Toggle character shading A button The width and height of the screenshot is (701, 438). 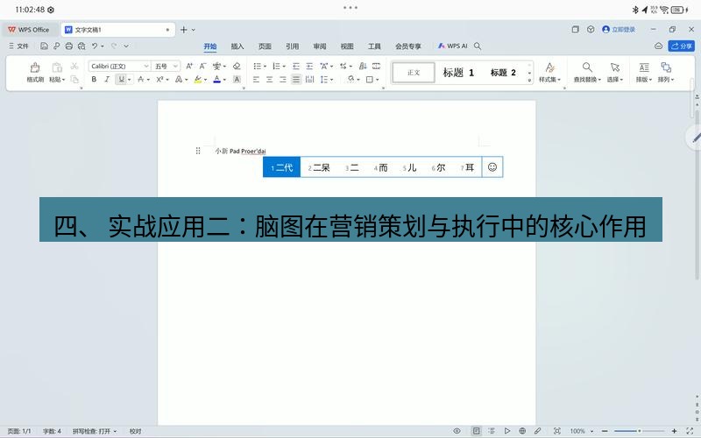pos(237,80)
